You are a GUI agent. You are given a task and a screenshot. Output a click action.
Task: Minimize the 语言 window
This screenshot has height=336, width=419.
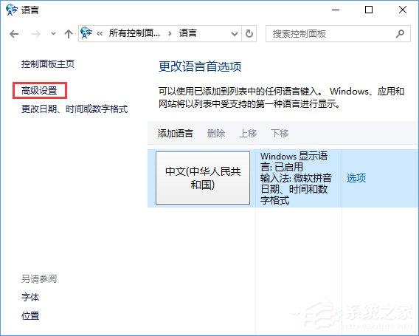click(336, 10)
